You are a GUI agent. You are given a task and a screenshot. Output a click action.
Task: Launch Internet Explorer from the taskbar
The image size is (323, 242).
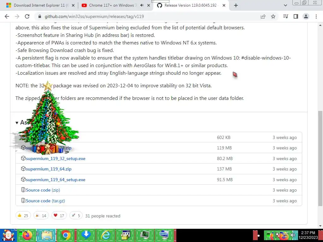pos(106,235)
